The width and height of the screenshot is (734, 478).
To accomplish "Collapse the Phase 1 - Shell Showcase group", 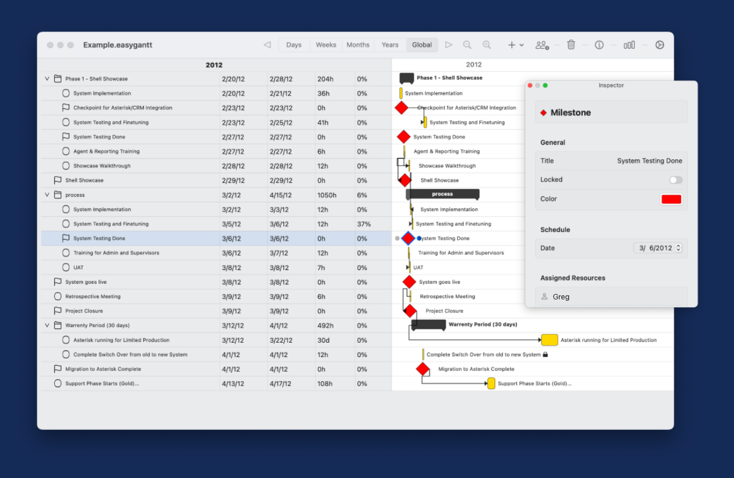I will [47, 79].
